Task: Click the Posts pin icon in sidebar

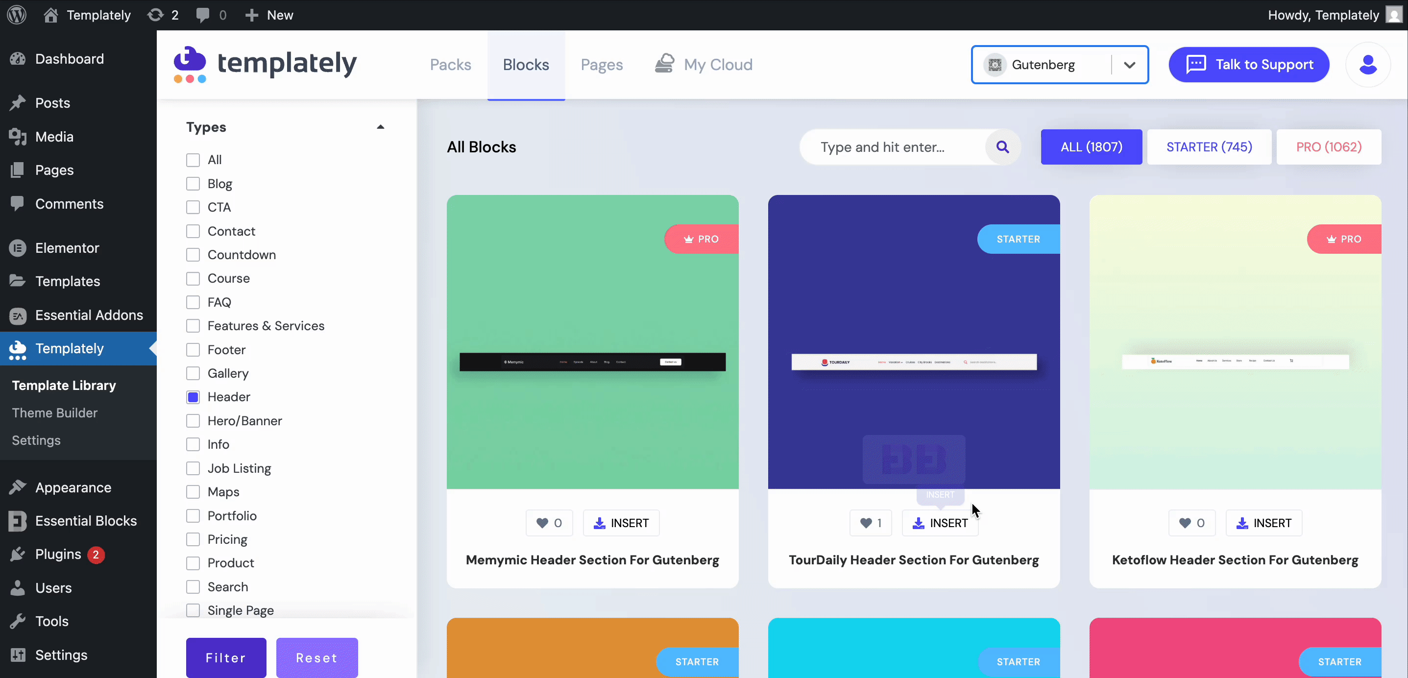Action: click(18, 103)
